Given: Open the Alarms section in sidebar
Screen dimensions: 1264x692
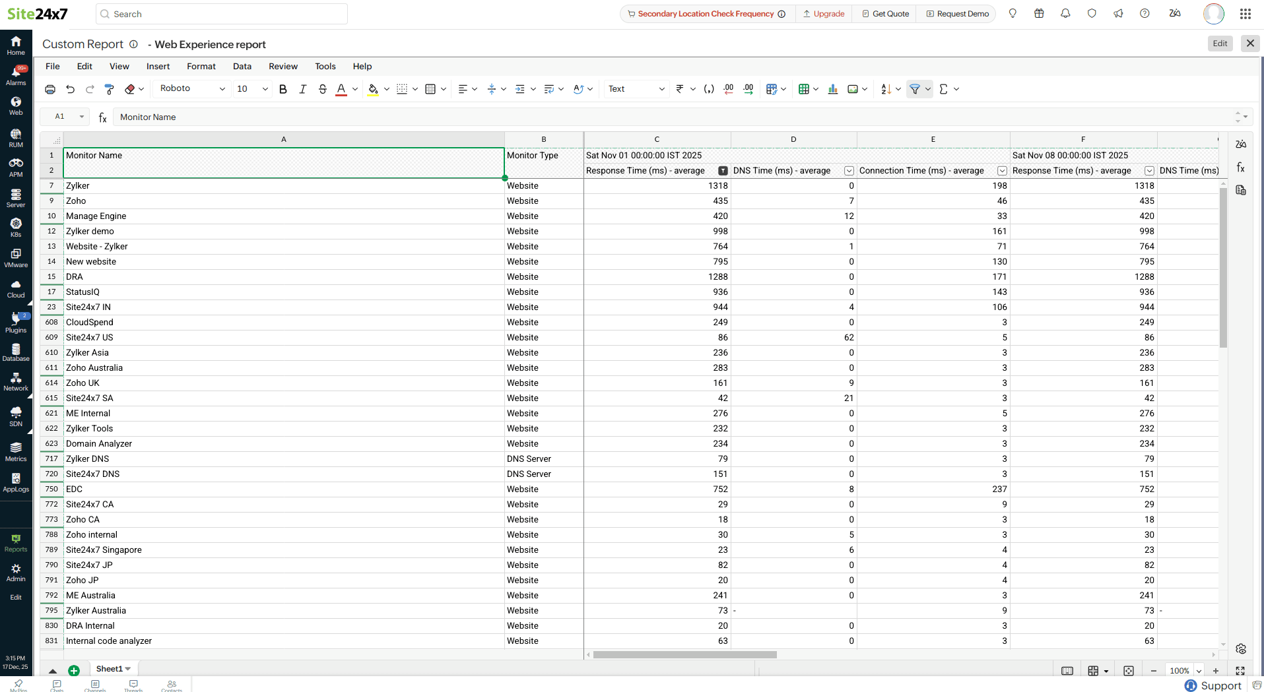Looking at the screenshot, I should [x=16, y=75].
